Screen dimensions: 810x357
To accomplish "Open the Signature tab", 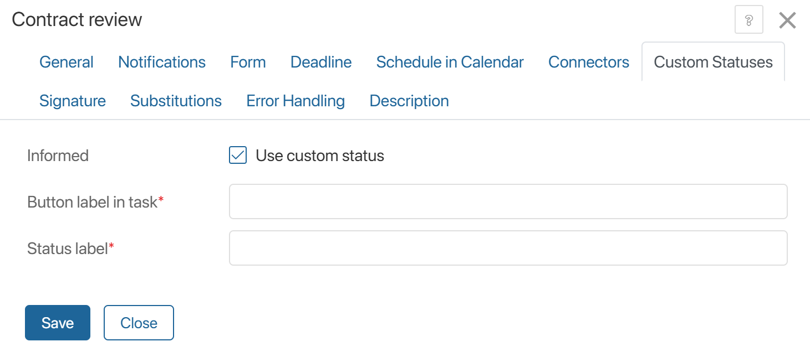I will pyautogui.click(x=73, y=101).
